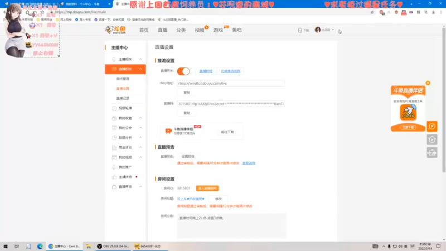This screenshot has width=446, height=251.
Task: Copy the stream key with 复制
Action: tap(187, 113)
